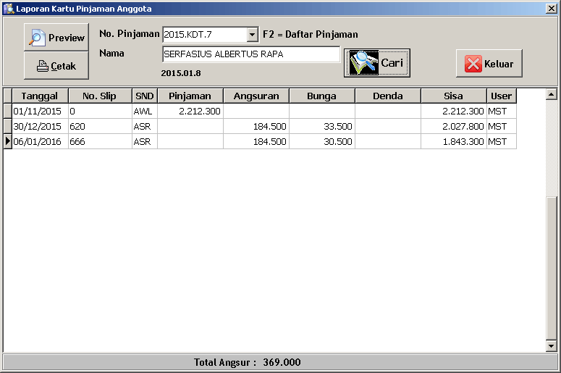Click the Bunga column header

(x=322, y=96)
